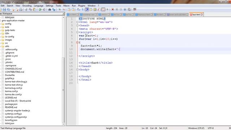The height and width of the screenshot is (130, 231).
Task: Click the green Undo arrow icon
Action: pos(40,10)
